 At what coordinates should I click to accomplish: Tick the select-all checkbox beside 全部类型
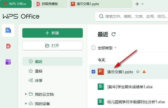pos(93,48)
